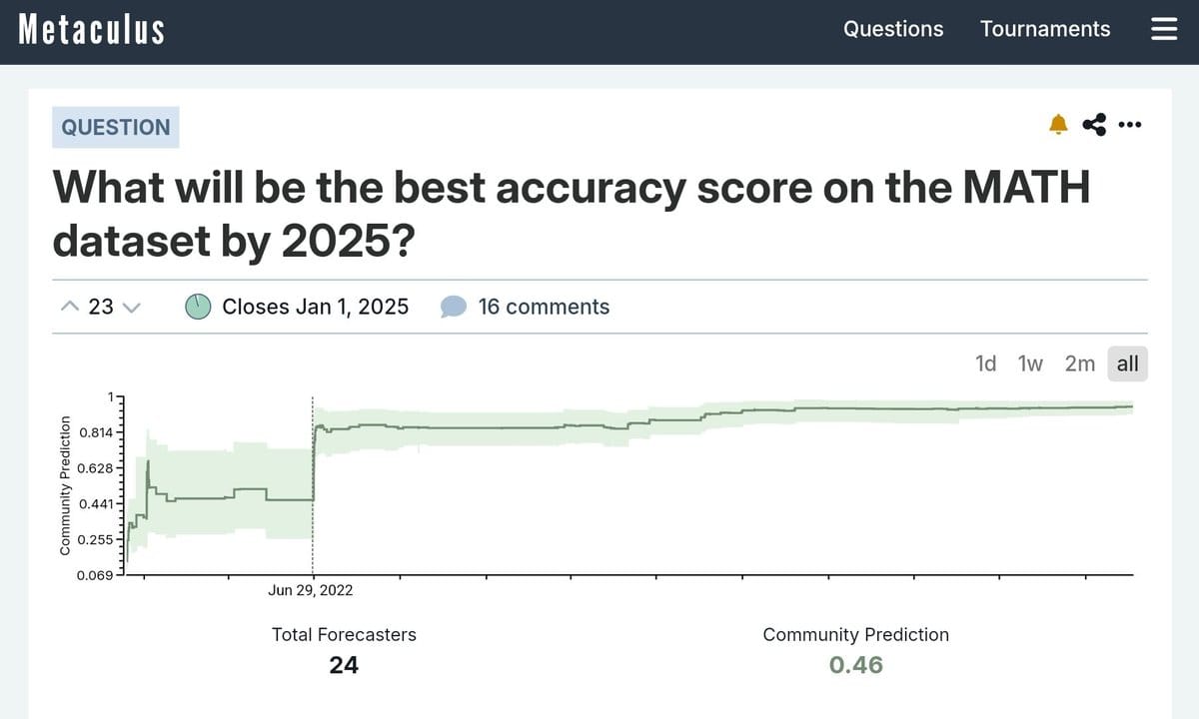This screenshot has width=1199, height=719.
Task: Select the all chart range
Action: pyautogui.click(x=1128, y=363)
